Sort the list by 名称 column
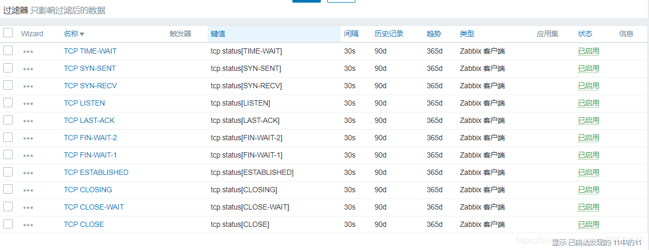Viewport: 649px width, 250px height. 74,34
